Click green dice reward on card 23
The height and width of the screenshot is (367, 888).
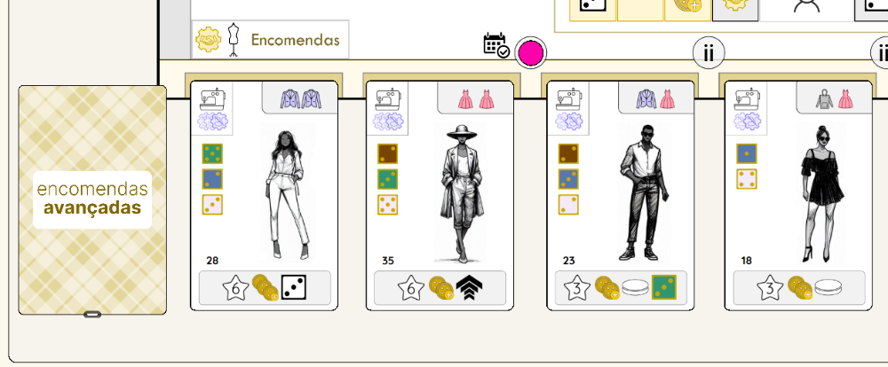(x=663, y=287)
